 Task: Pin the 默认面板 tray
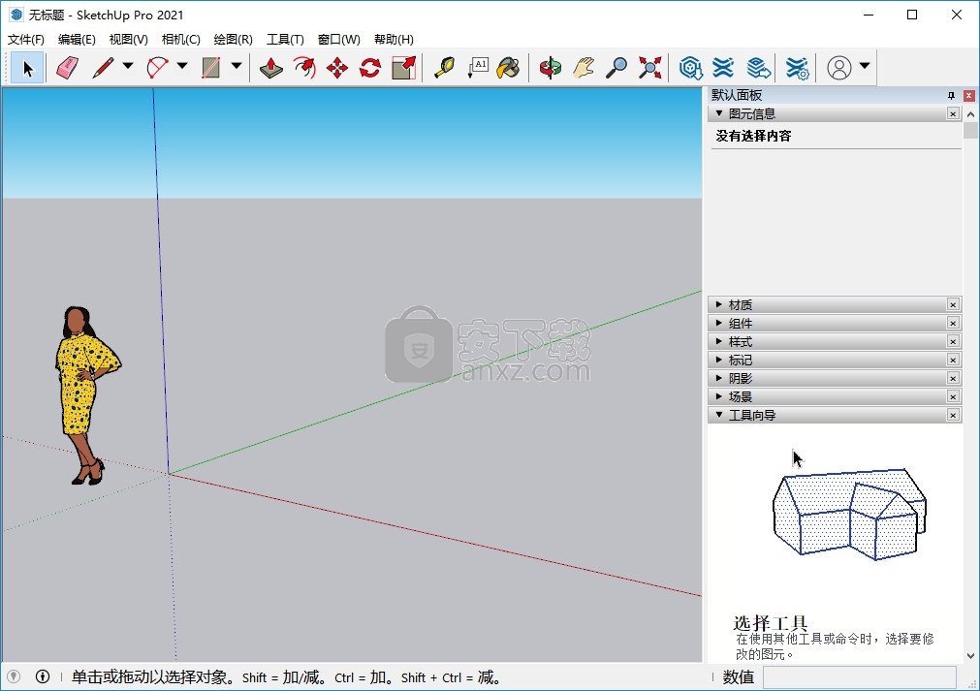pos(951,96)
